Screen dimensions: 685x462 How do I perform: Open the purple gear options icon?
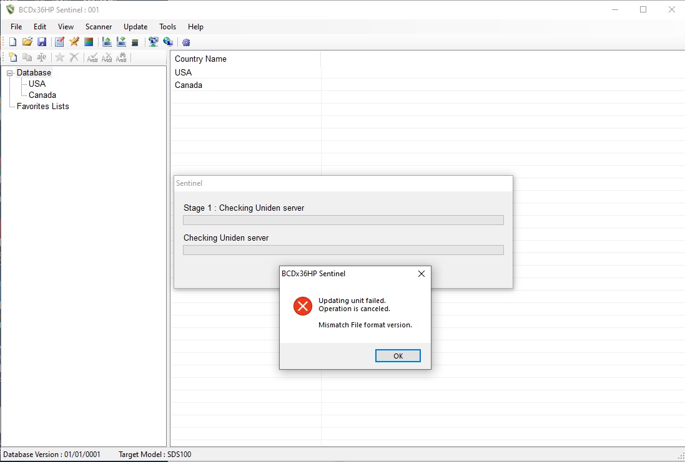[186, 42]
